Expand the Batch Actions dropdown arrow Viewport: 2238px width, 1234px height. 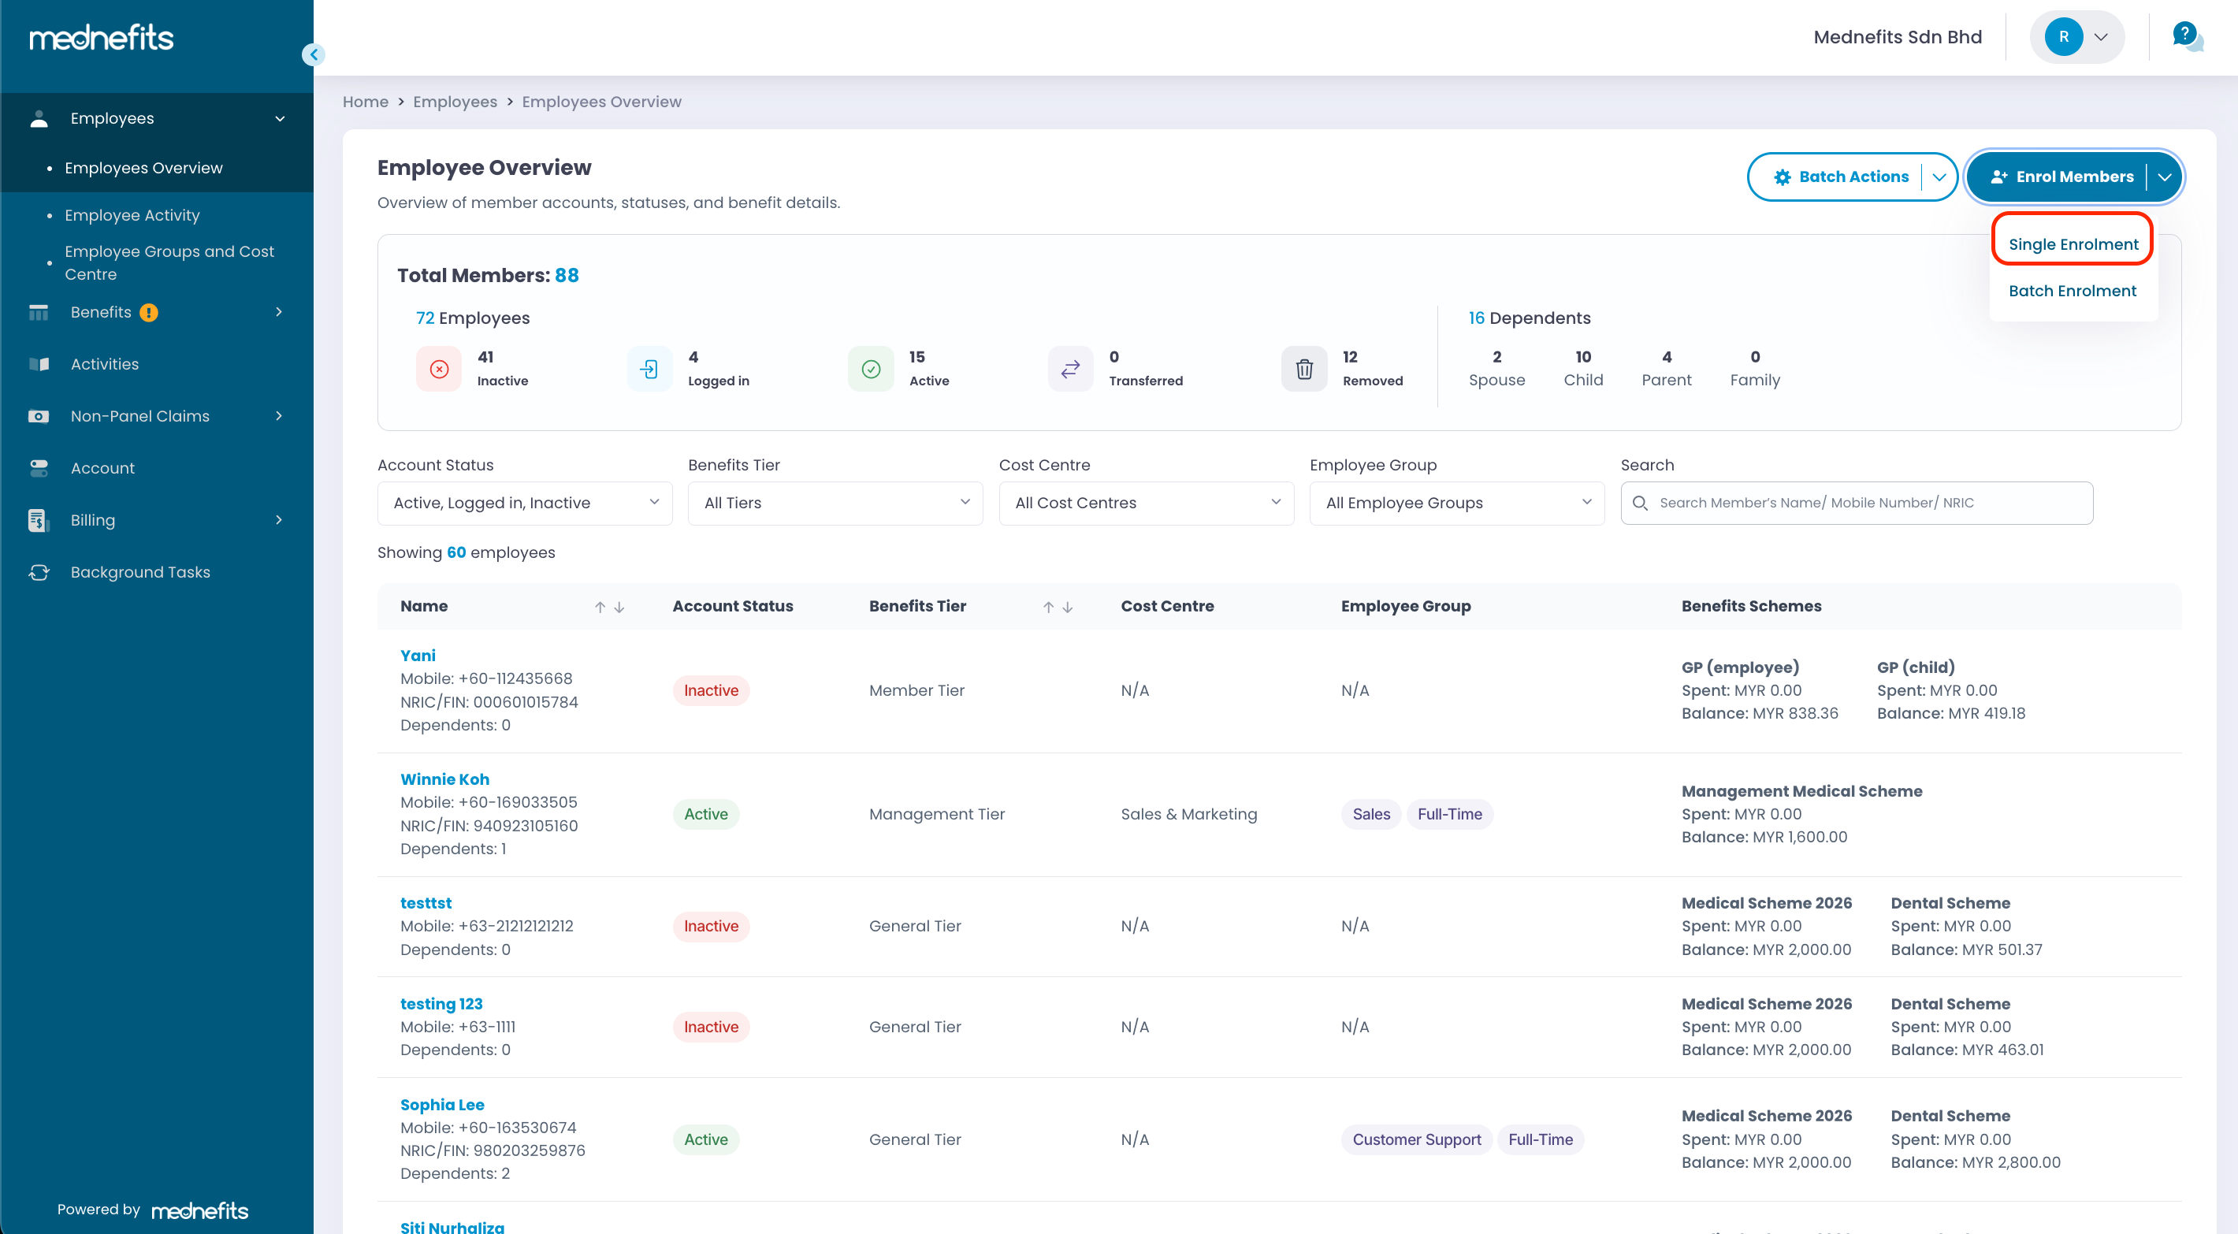click(1939, 177)
